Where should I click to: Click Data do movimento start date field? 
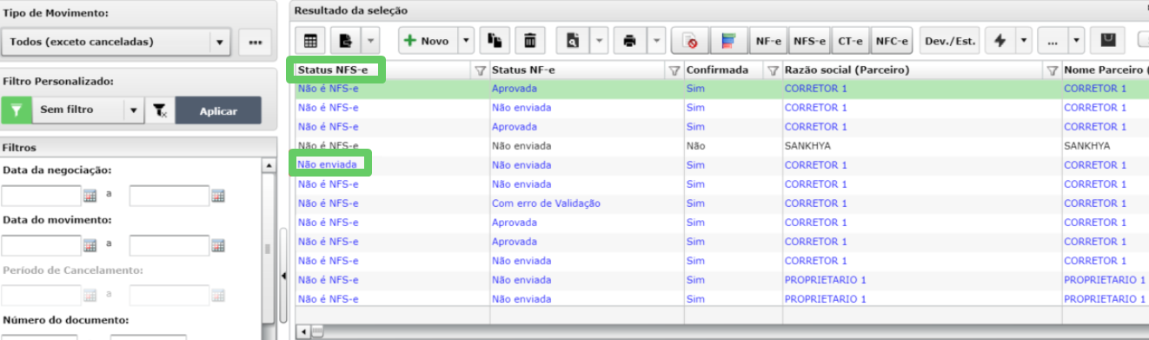(x=42, y=245)
